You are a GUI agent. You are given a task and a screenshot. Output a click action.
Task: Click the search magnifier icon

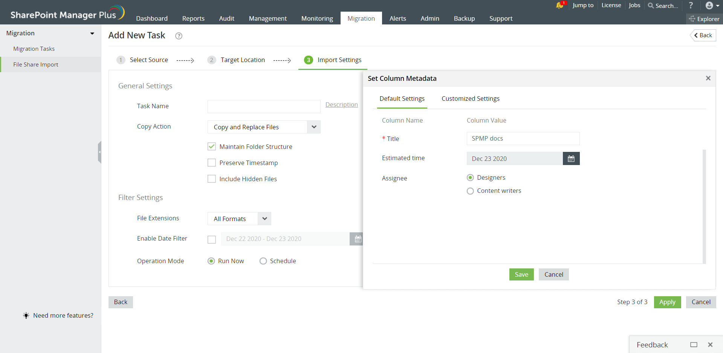(x=651, y=6)
